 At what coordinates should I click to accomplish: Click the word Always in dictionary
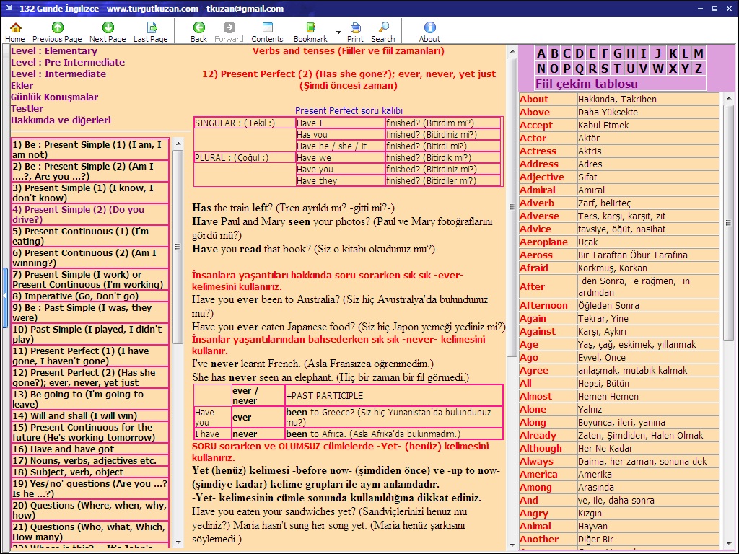click(536, 461)
